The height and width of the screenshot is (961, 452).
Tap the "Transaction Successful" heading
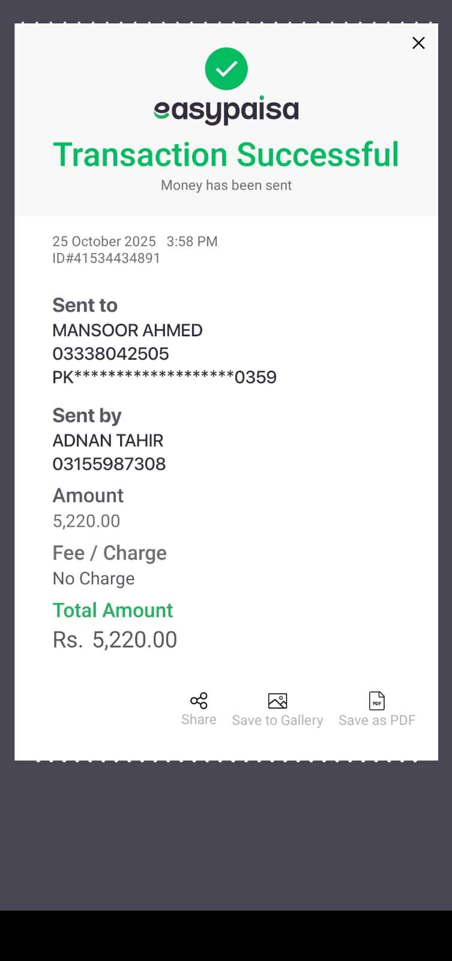coord(226,154)
